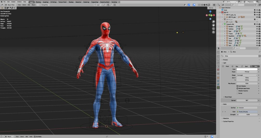Open the Render menu

click(13, 2)
